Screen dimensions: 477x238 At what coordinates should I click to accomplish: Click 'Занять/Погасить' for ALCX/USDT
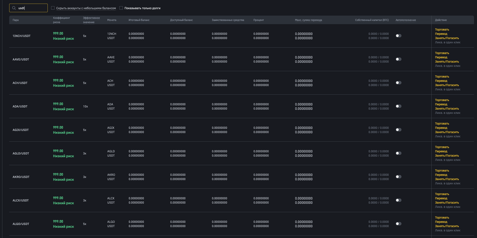447,203
